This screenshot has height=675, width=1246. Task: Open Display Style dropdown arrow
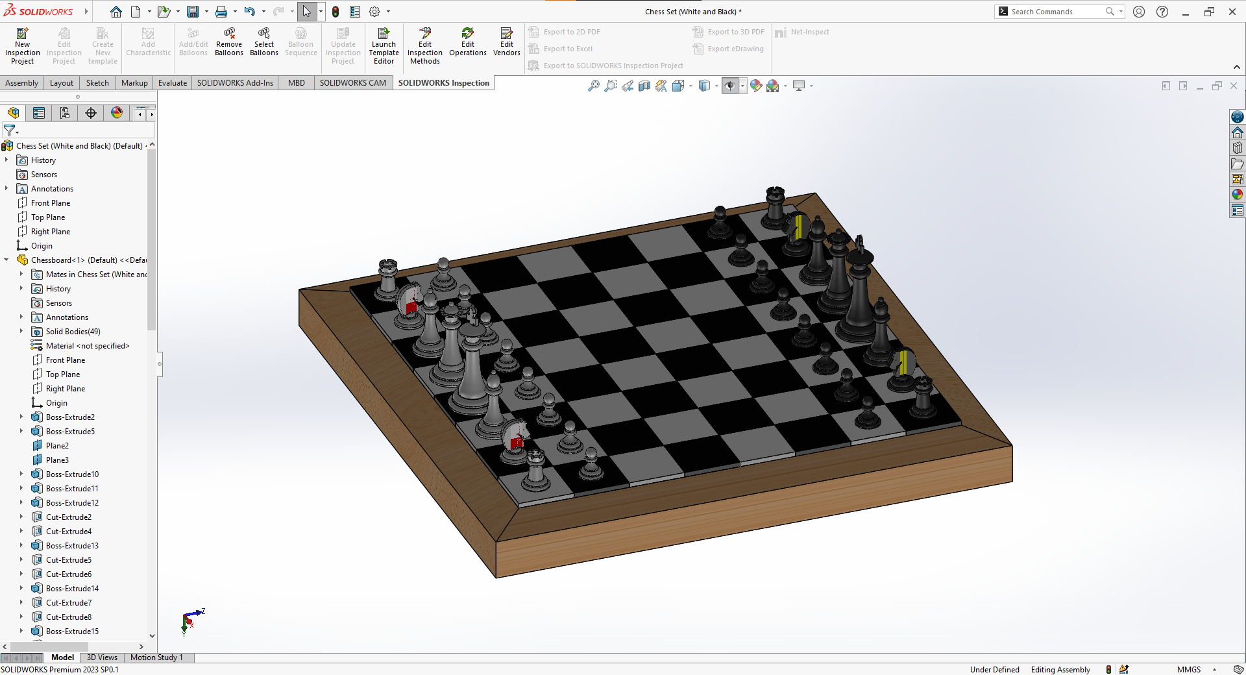point(716,86)
